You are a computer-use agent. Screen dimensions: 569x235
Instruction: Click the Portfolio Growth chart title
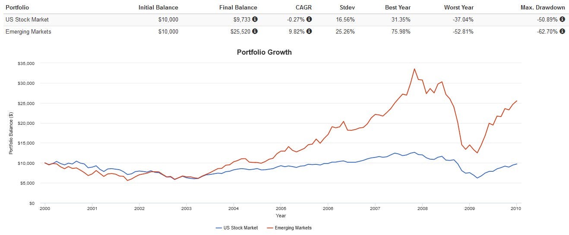pyautogui.click(x=264, y=52)
